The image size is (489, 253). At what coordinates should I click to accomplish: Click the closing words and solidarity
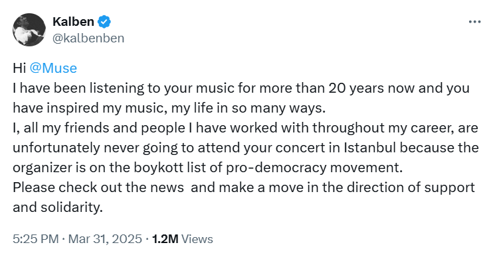pyautogui.click(x=58, y=207)
